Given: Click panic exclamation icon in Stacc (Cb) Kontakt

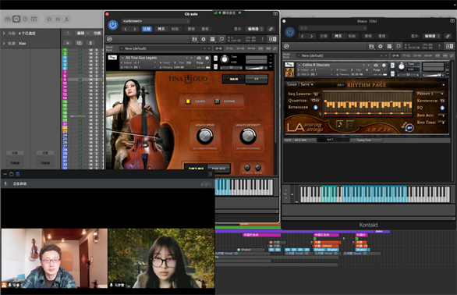Looking at the screenshot, I should (x=439, y=46).
